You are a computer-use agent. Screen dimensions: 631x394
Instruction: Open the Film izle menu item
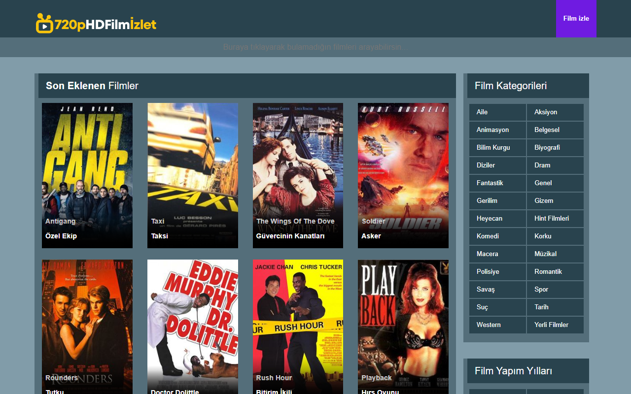coord(576,19)
